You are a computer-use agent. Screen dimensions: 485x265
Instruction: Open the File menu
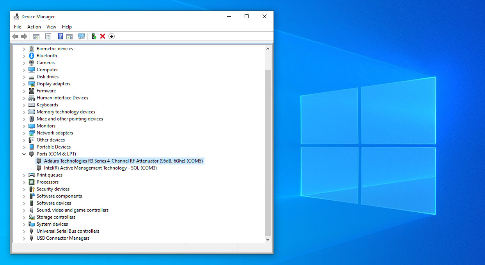click(18, 27)
